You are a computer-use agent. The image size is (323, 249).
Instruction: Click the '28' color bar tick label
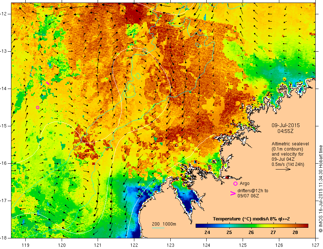pos(295,233)
